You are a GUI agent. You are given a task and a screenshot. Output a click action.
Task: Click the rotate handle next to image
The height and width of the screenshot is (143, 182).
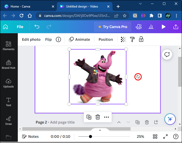click(x=138, y=77)
